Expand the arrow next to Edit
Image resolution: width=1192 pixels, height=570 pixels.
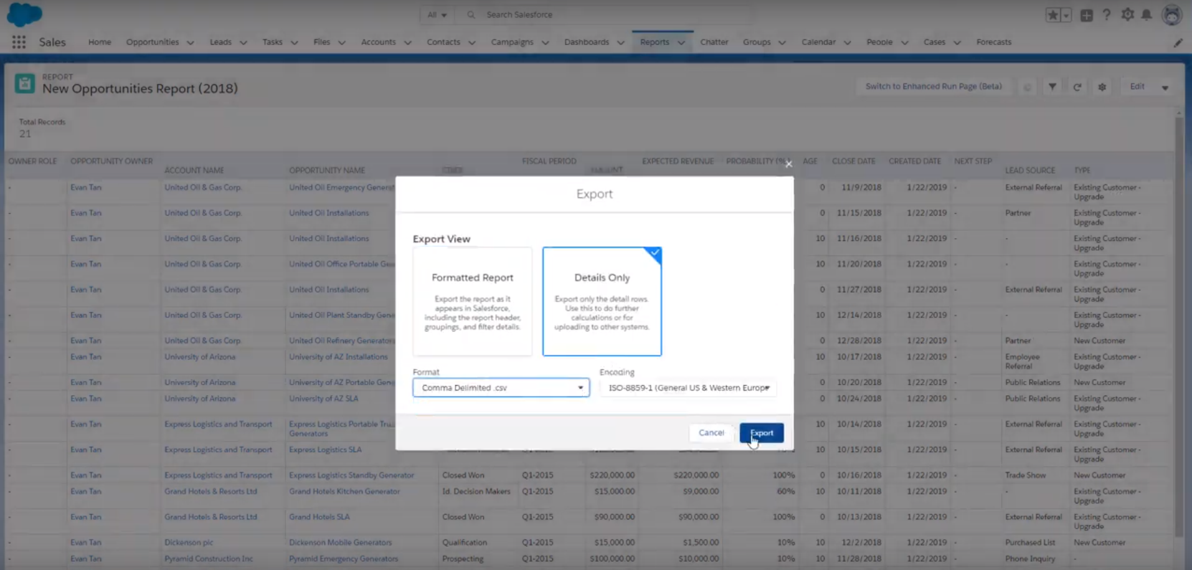[x=1165, y=87]
